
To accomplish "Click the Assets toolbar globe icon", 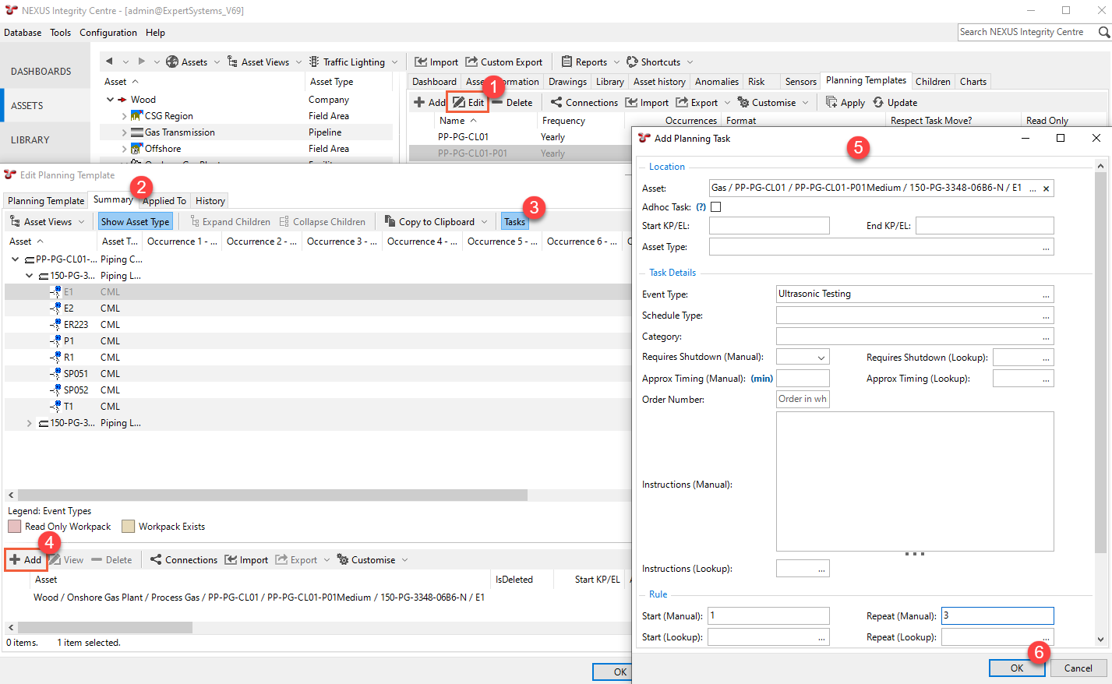I will [x=172, y=62].
